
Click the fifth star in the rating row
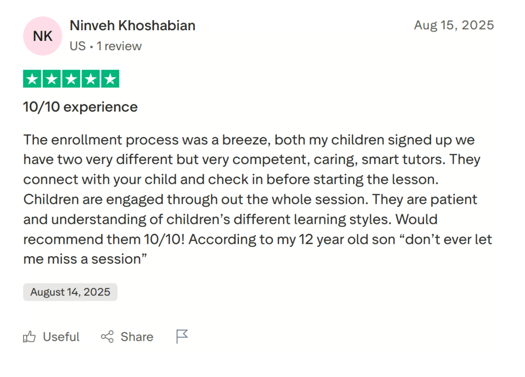click(x=110, y=78)
